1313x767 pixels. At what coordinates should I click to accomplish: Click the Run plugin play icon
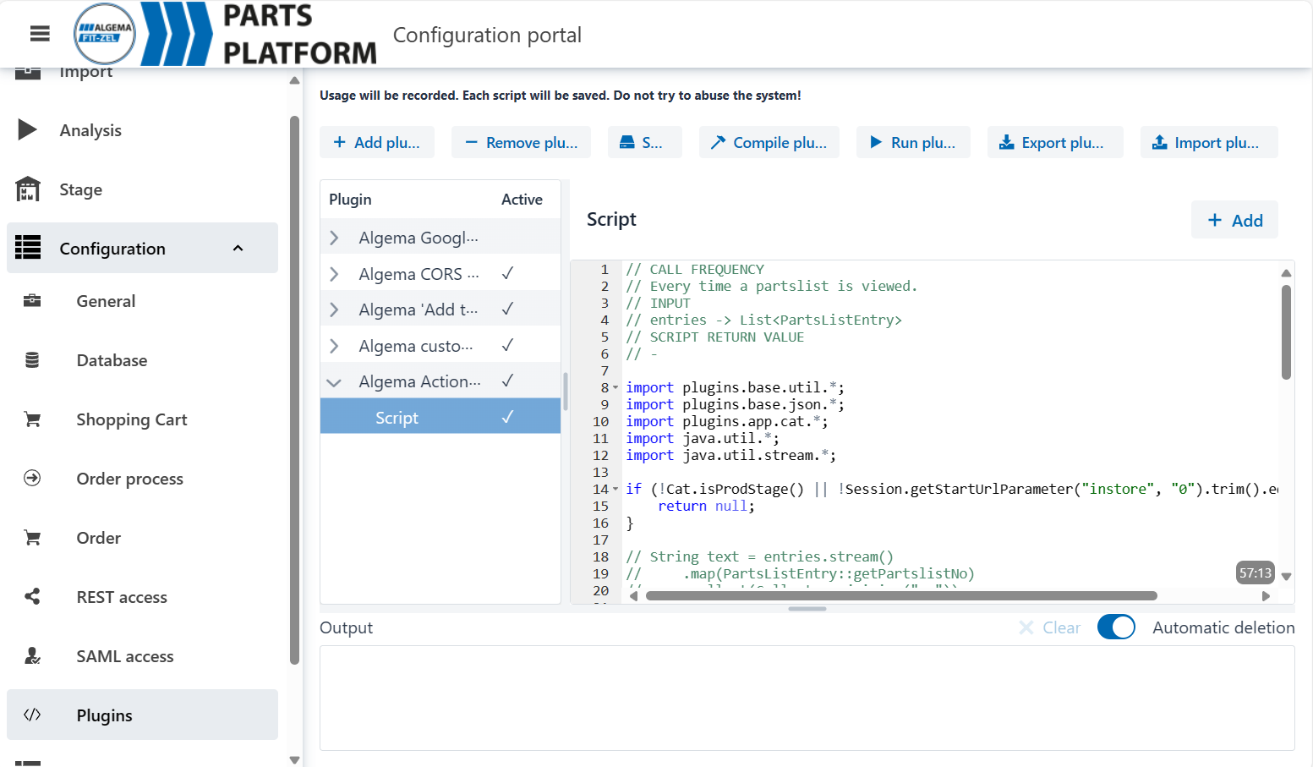click(x=876, y=142)
